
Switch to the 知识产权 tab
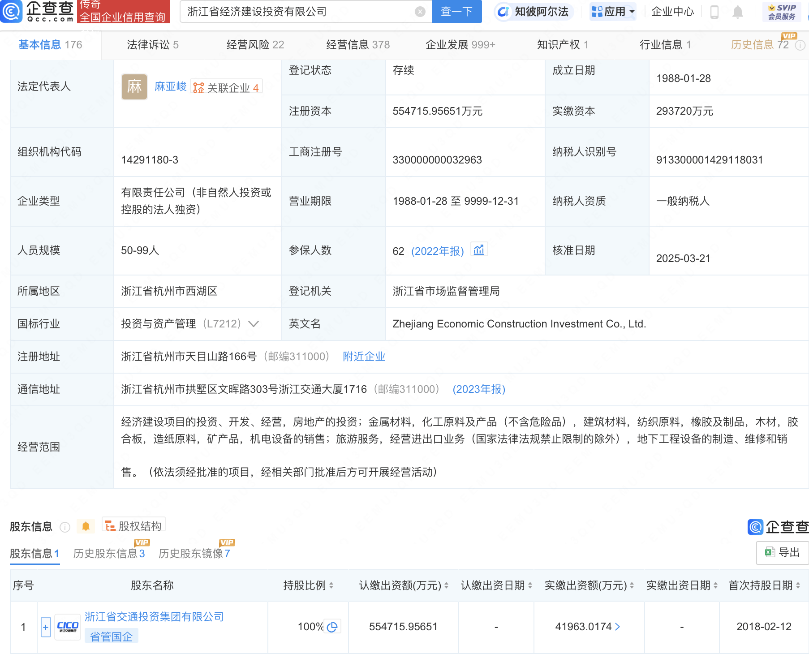563,45
